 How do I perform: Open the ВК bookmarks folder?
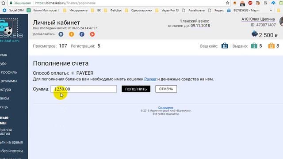(96, 11)
